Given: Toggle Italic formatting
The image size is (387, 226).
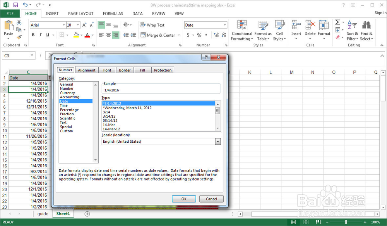Looking at the screenshot, I should click(x=41, y=35).
